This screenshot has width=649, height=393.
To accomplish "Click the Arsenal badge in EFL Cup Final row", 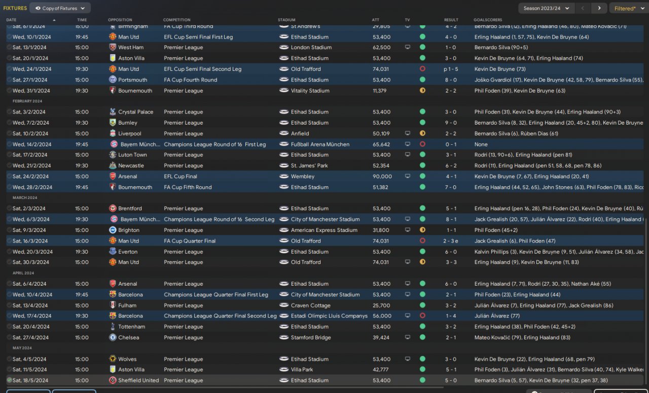I will [113, 177].
